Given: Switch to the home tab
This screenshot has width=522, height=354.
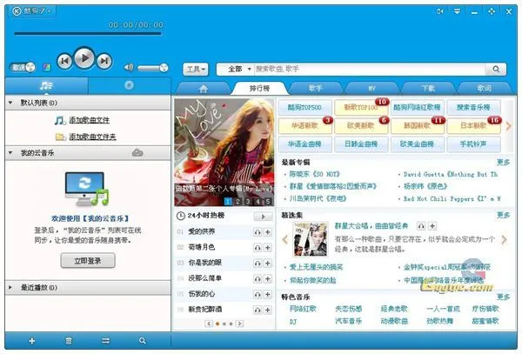Looking at the screenshot, I should (x=204, y=89).
